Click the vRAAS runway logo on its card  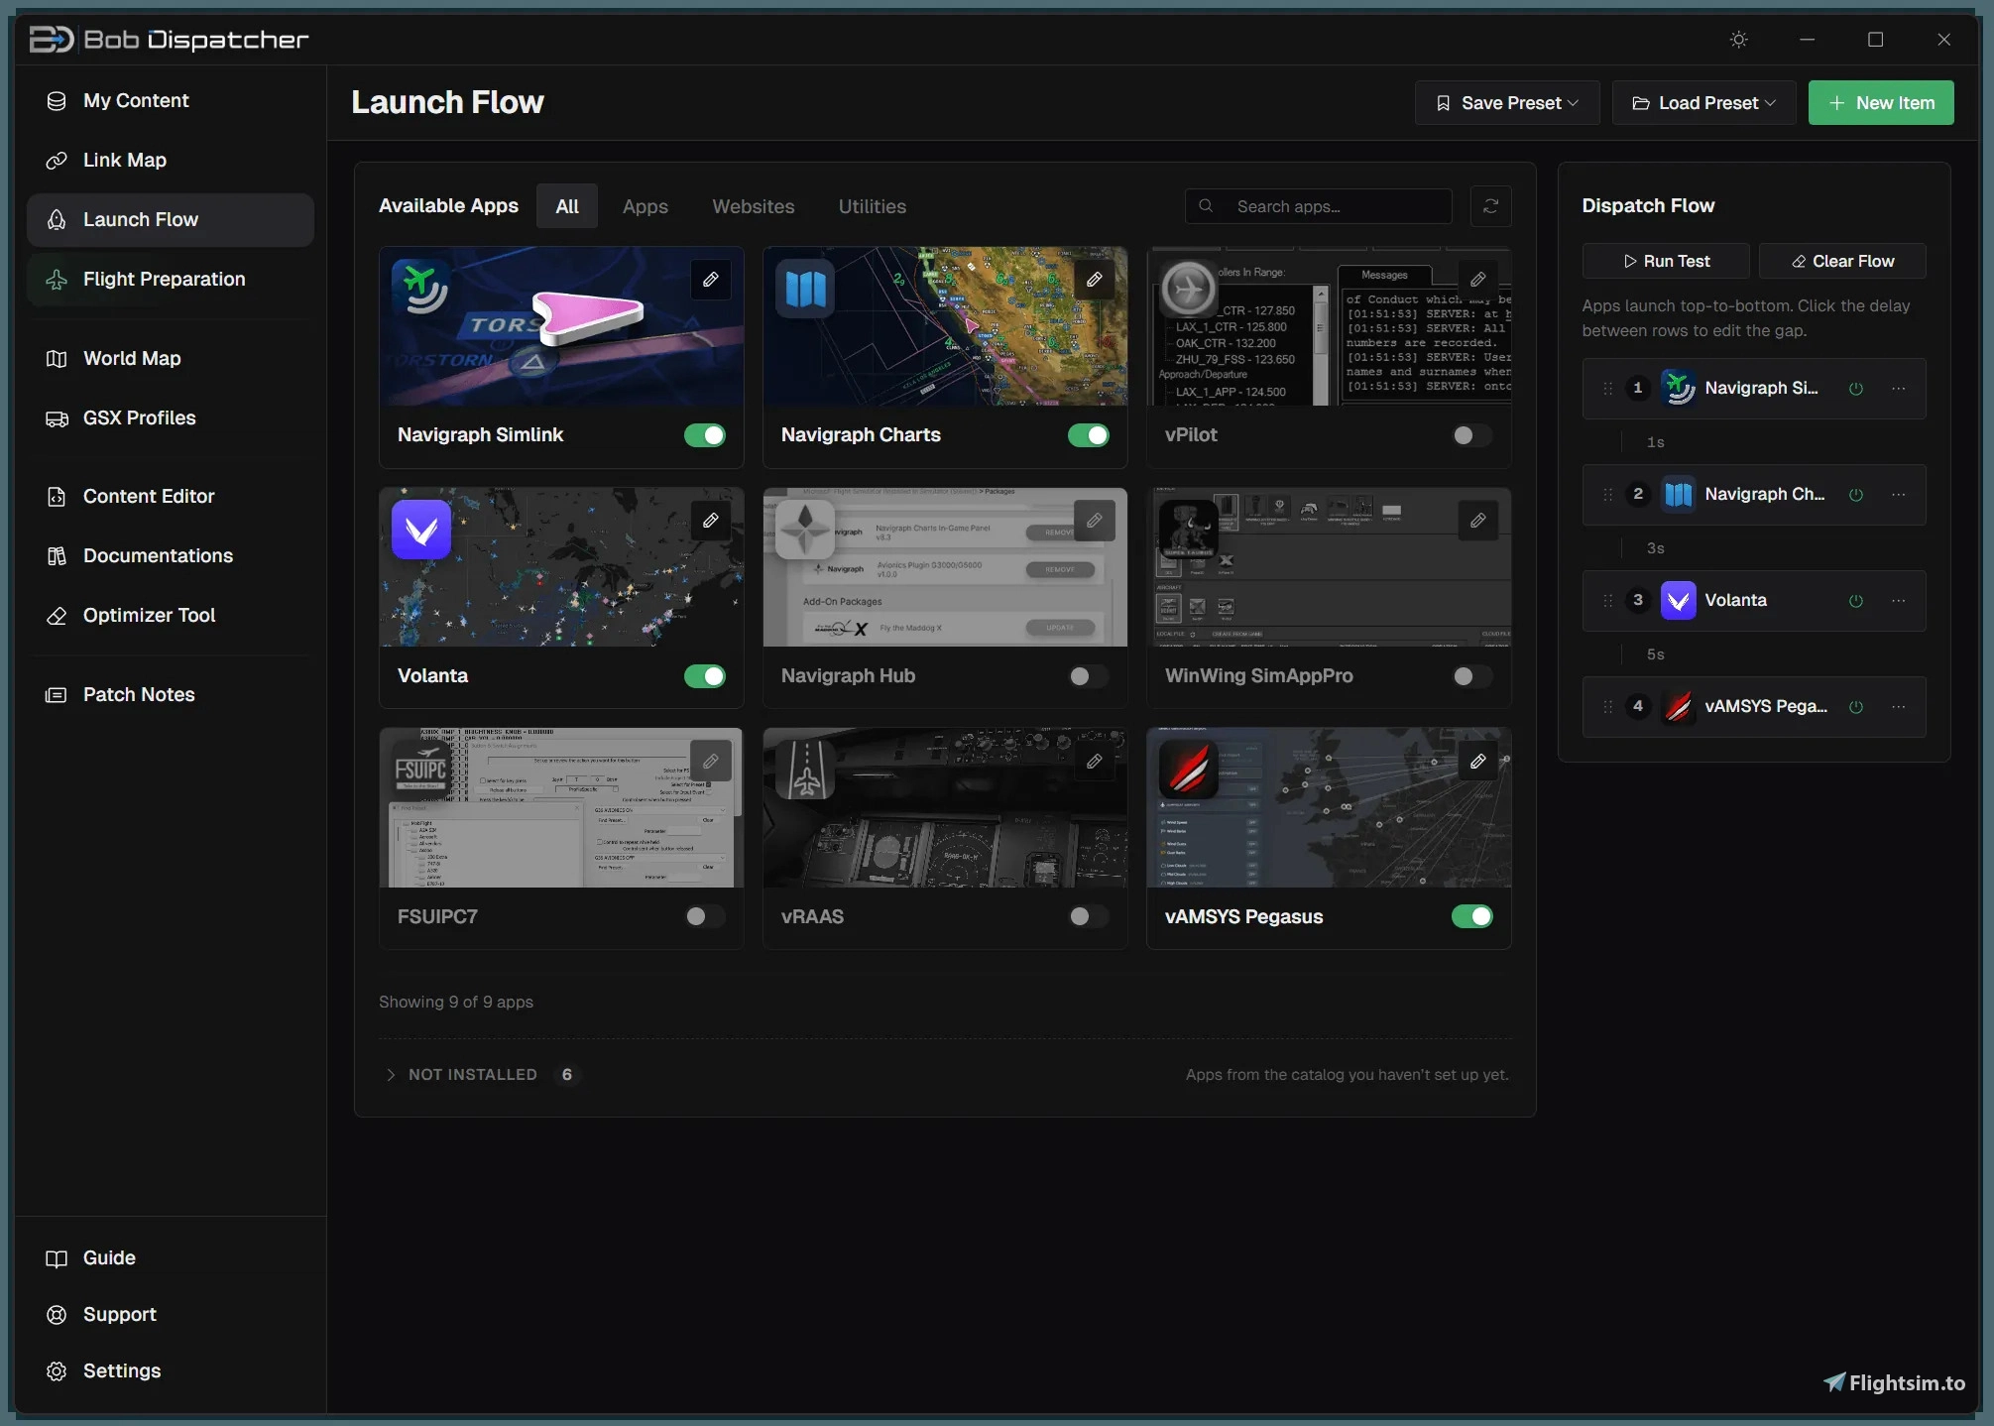(x=805, y=770)
